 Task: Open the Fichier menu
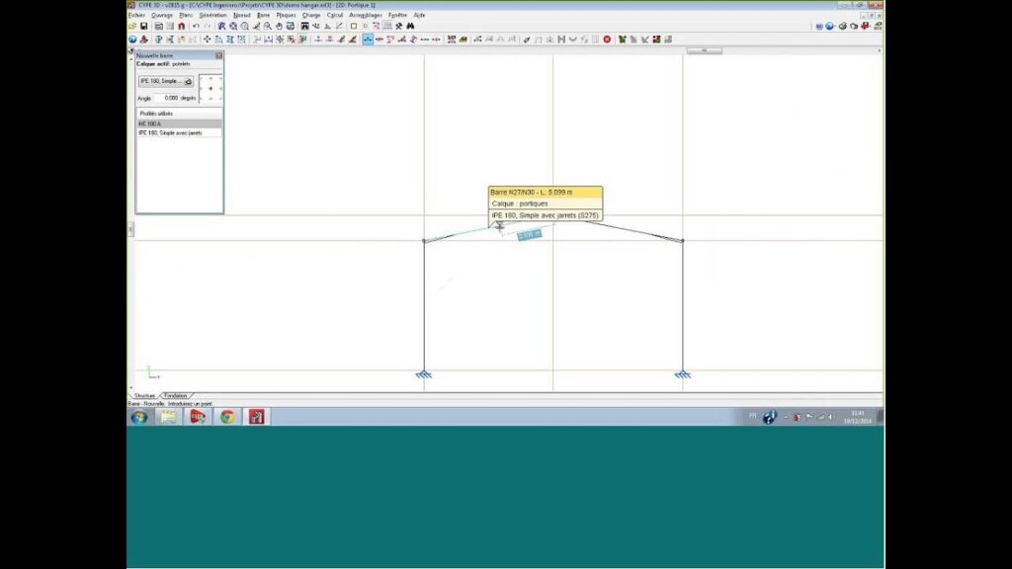pyautogui.click(x=136, y=16)
